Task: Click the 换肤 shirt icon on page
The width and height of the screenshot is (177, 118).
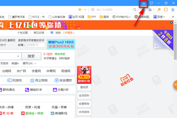Action: coord(52,33)
